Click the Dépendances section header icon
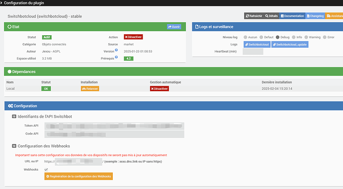The image size is (343, 189). [9, 71]
